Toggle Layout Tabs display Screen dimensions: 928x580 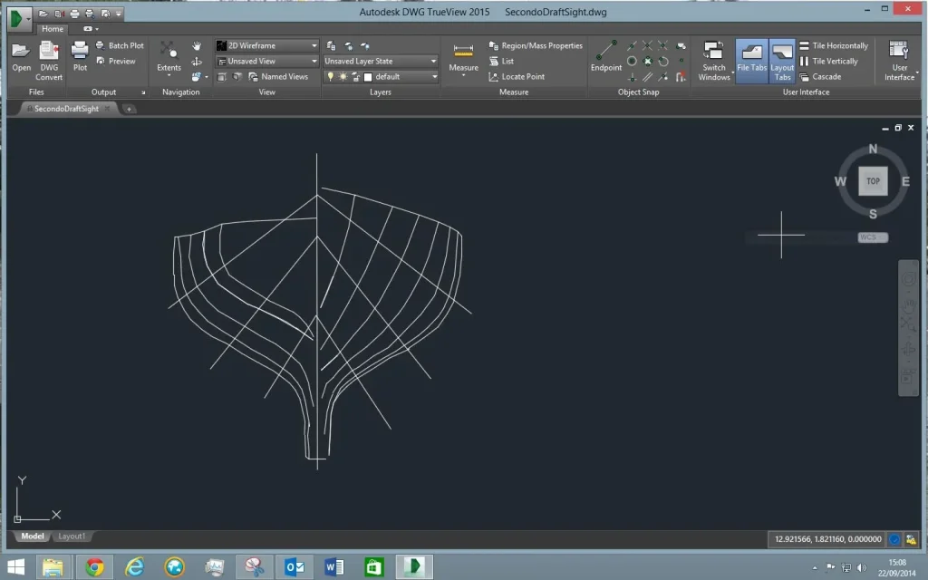point(782,61)
